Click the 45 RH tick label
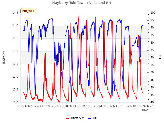This screenshot has width=164, height=123. (152, 95)
